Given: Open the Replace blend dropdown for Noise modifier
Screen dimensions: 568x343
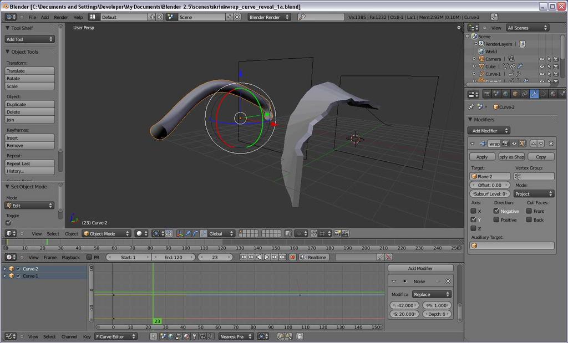Looking at the screenshot, I should pos(432,295).
